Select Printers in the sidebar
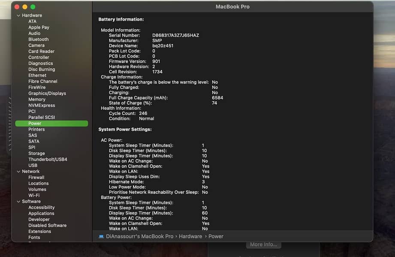Viewport: 395px width, 257px height. point(36,130)
